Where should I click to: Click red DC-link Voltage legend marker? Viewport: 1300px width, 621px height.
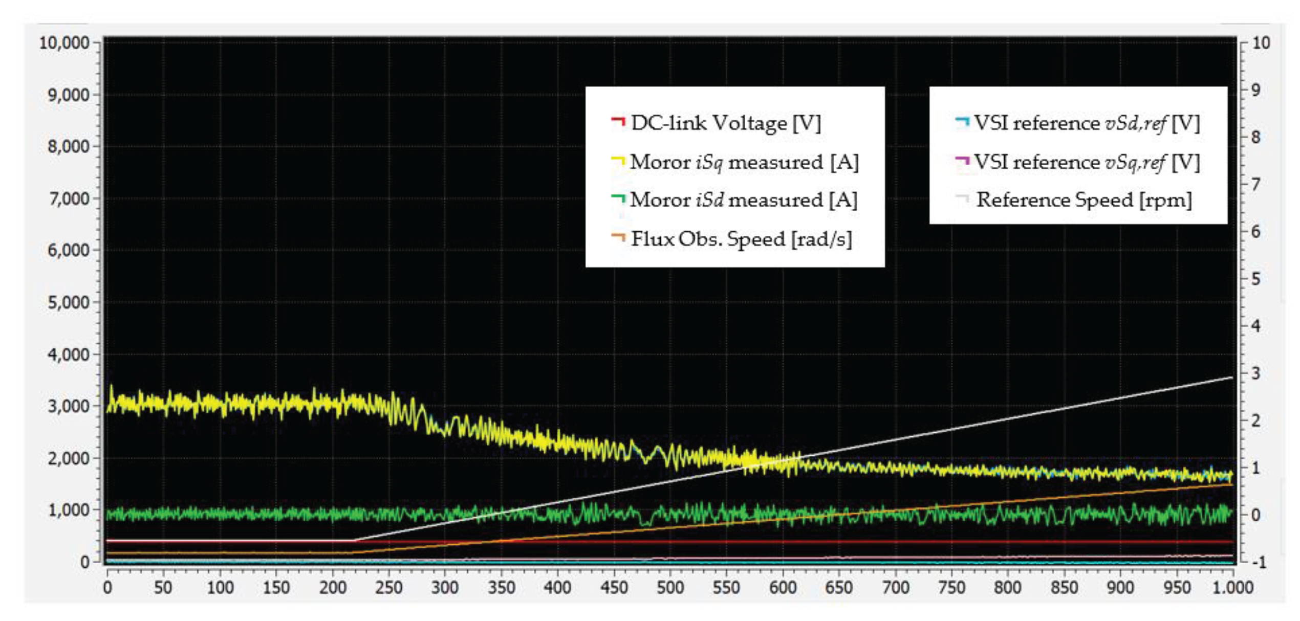click(618, 122)
